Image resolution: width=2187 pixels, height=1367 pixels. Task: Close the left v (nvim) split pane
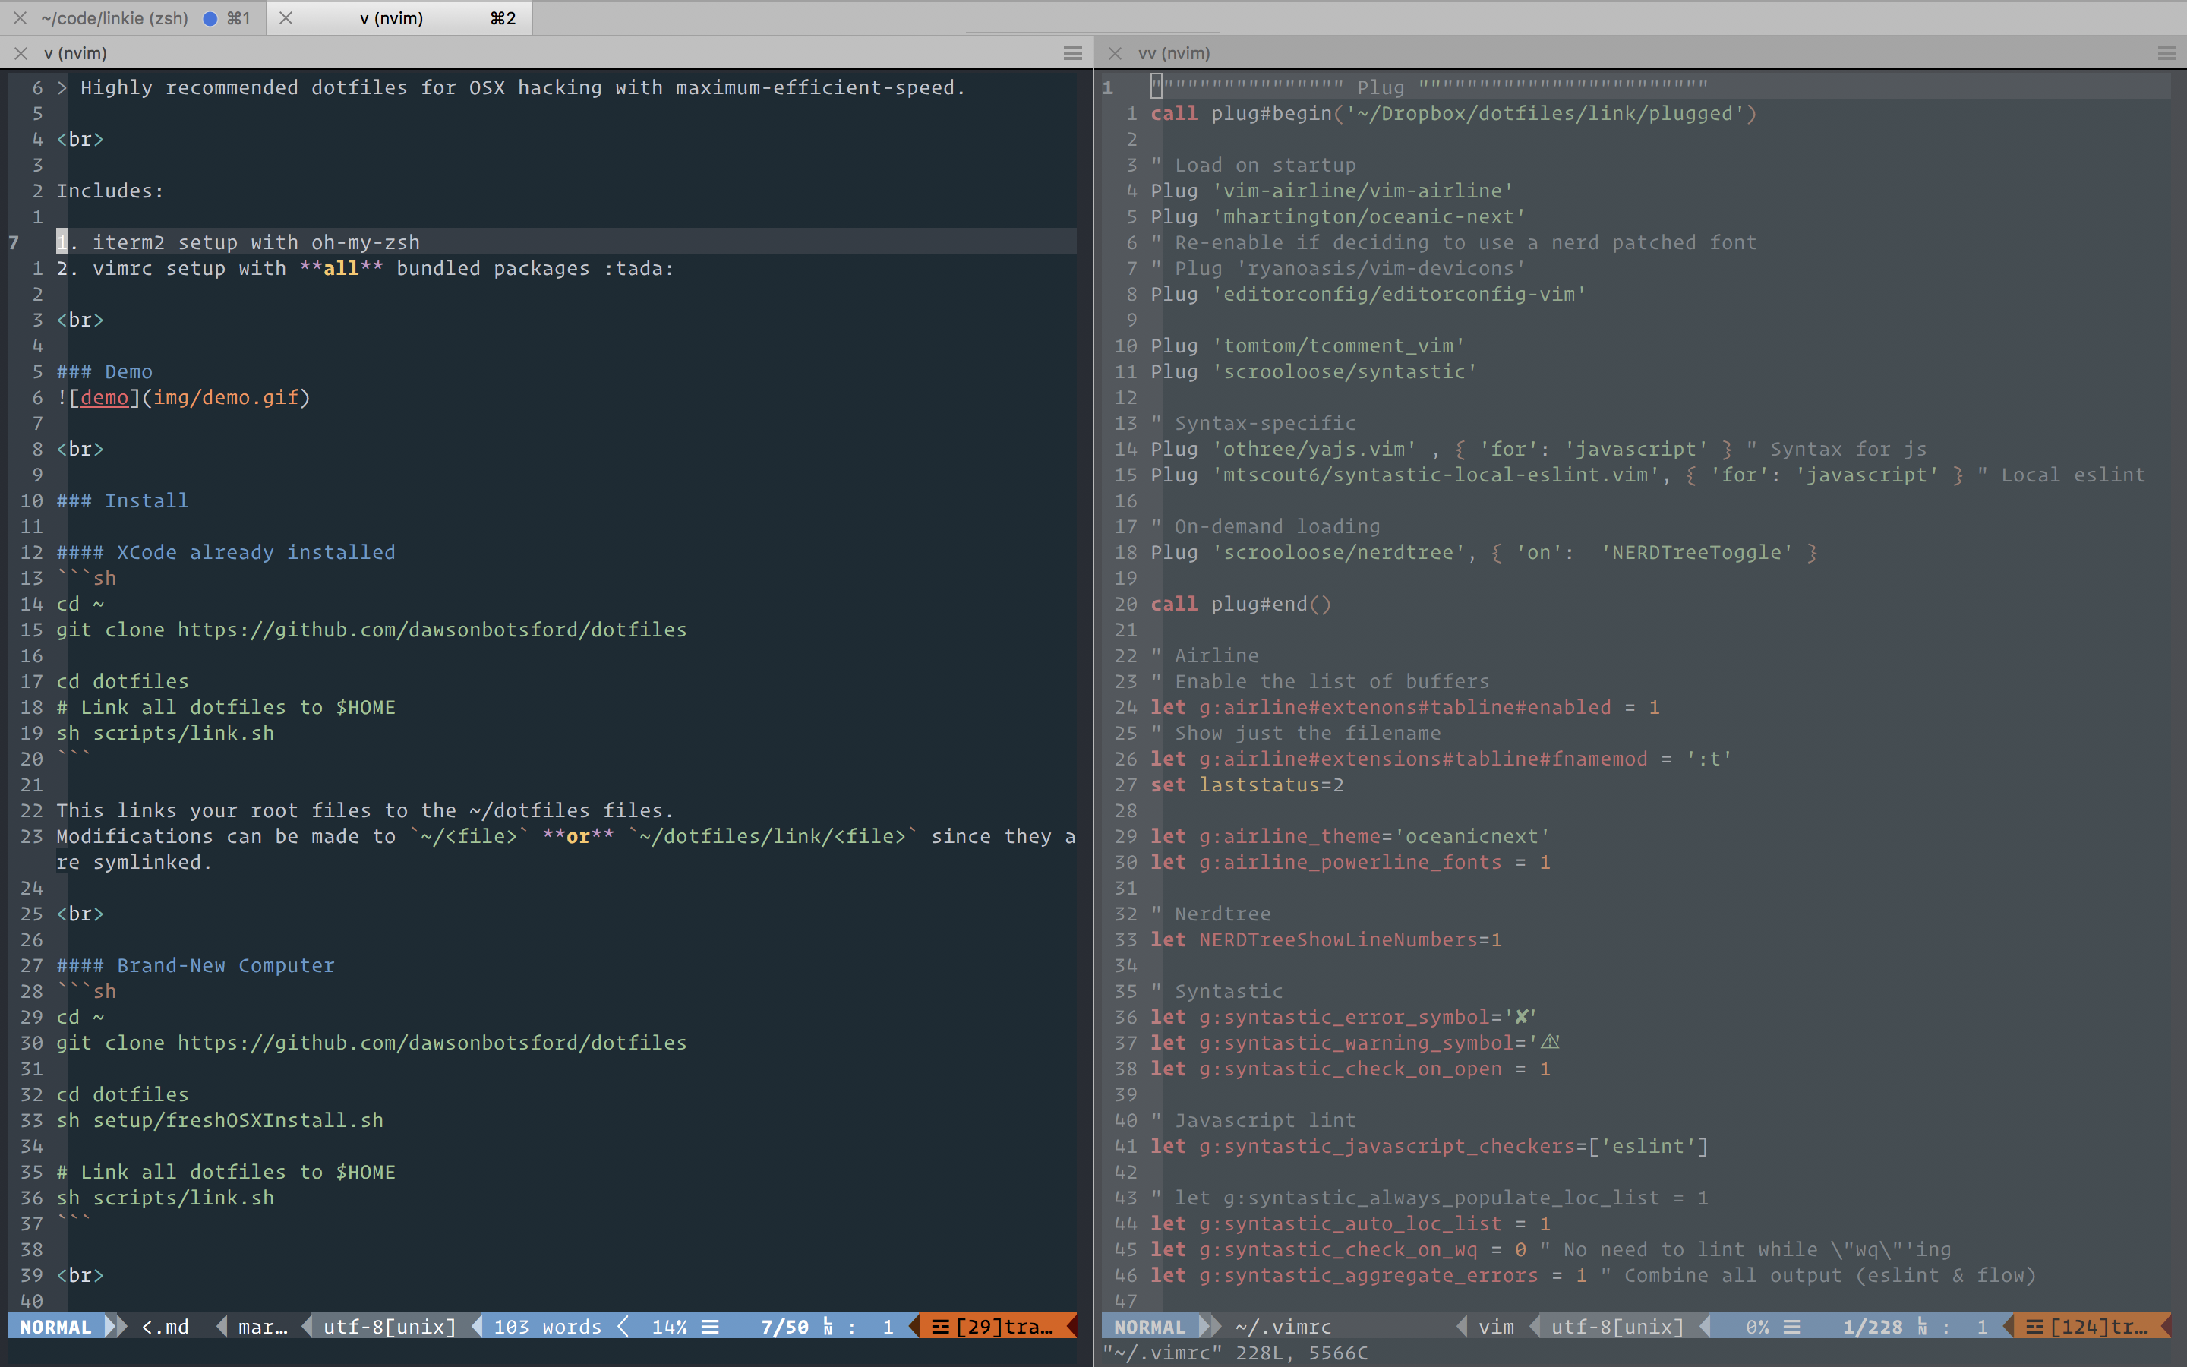(x=21, y=53)
